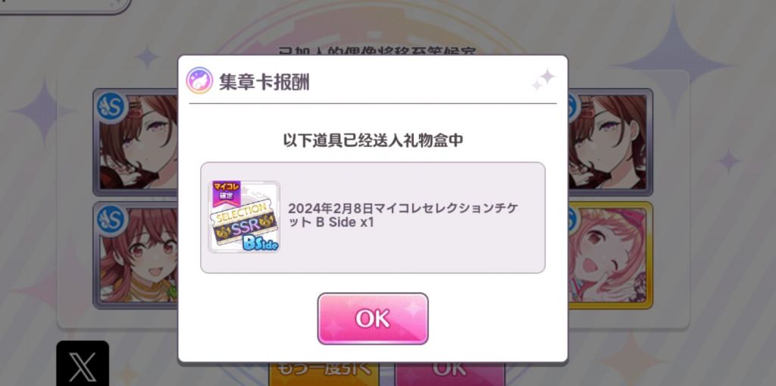View the brown-haired idol card on the right
This screenshot has height=386, width=776.
pyautogui.click(x=610, y=143)
